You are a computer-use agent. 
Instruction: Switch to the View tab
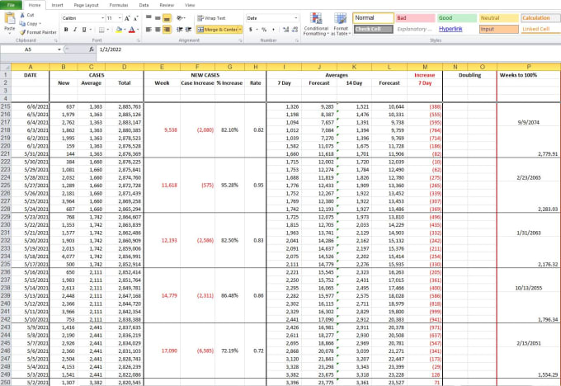190,5
